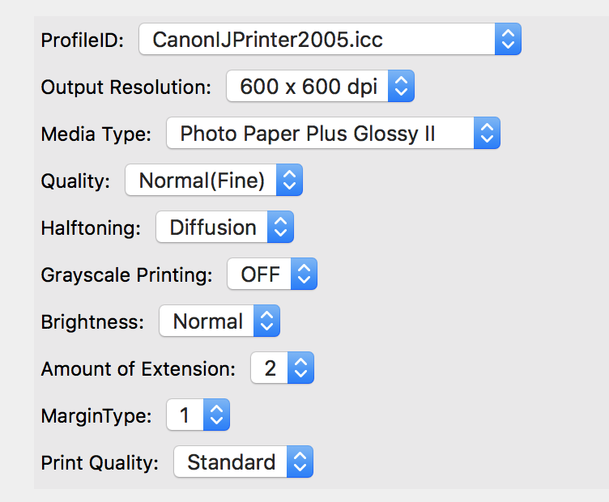Open Grayscale Printing OFF dropdown

[x=259, y=274]
